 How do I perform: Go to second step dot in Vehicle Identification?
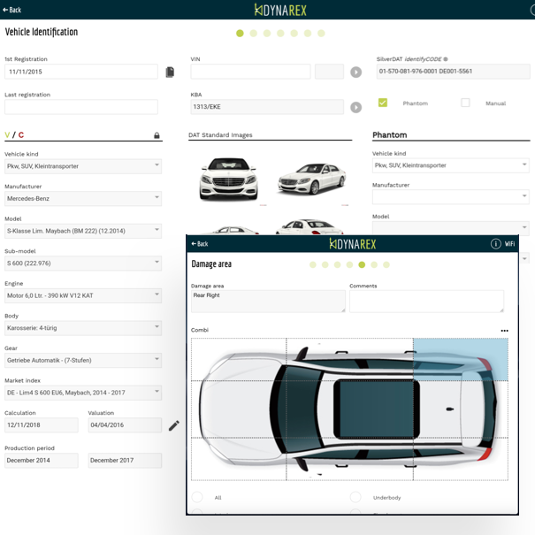pos(254,33)
